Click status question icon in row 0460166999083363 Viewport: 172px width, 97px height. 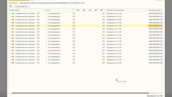click(x=46, y=13)
